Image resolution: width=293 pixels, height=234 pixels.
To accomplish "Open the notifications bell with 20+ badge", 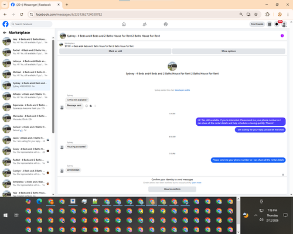I will (x=277, y=24).
